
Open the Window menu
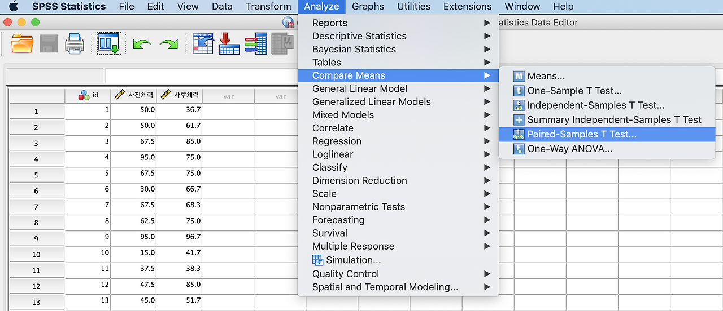tap(522, 7)
